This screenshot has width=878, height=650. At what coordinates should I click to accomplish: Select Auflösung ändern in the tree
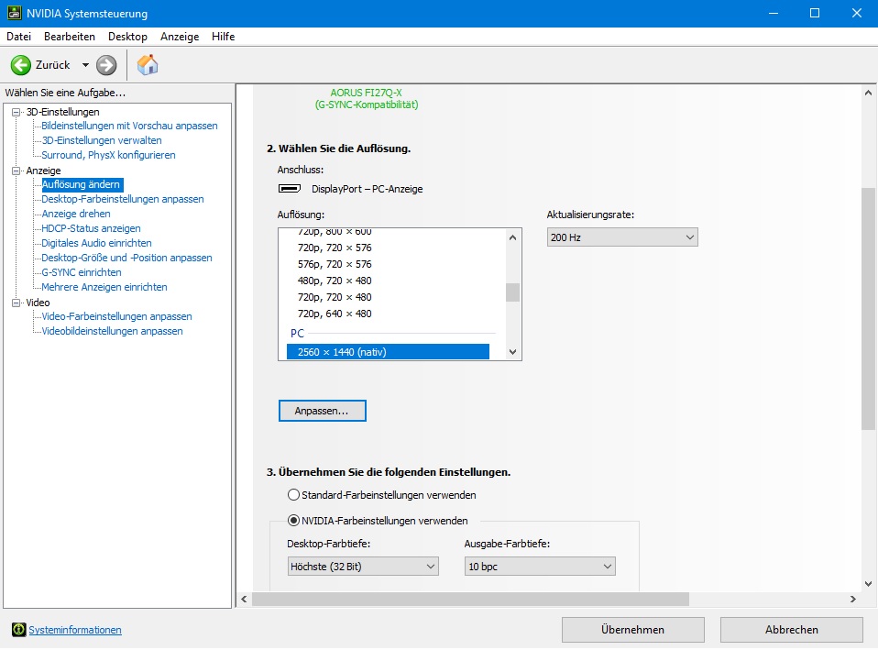coord(82,184)
